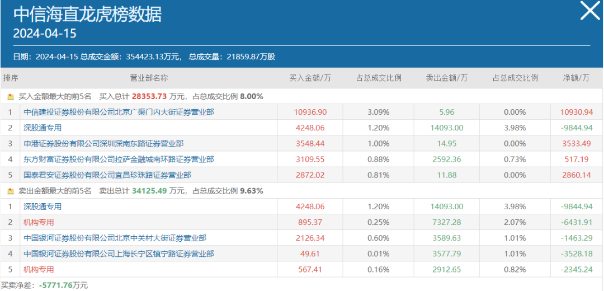
Task: Click the 中信海直龙虎榜数据 title
Action: coord(87,15)
